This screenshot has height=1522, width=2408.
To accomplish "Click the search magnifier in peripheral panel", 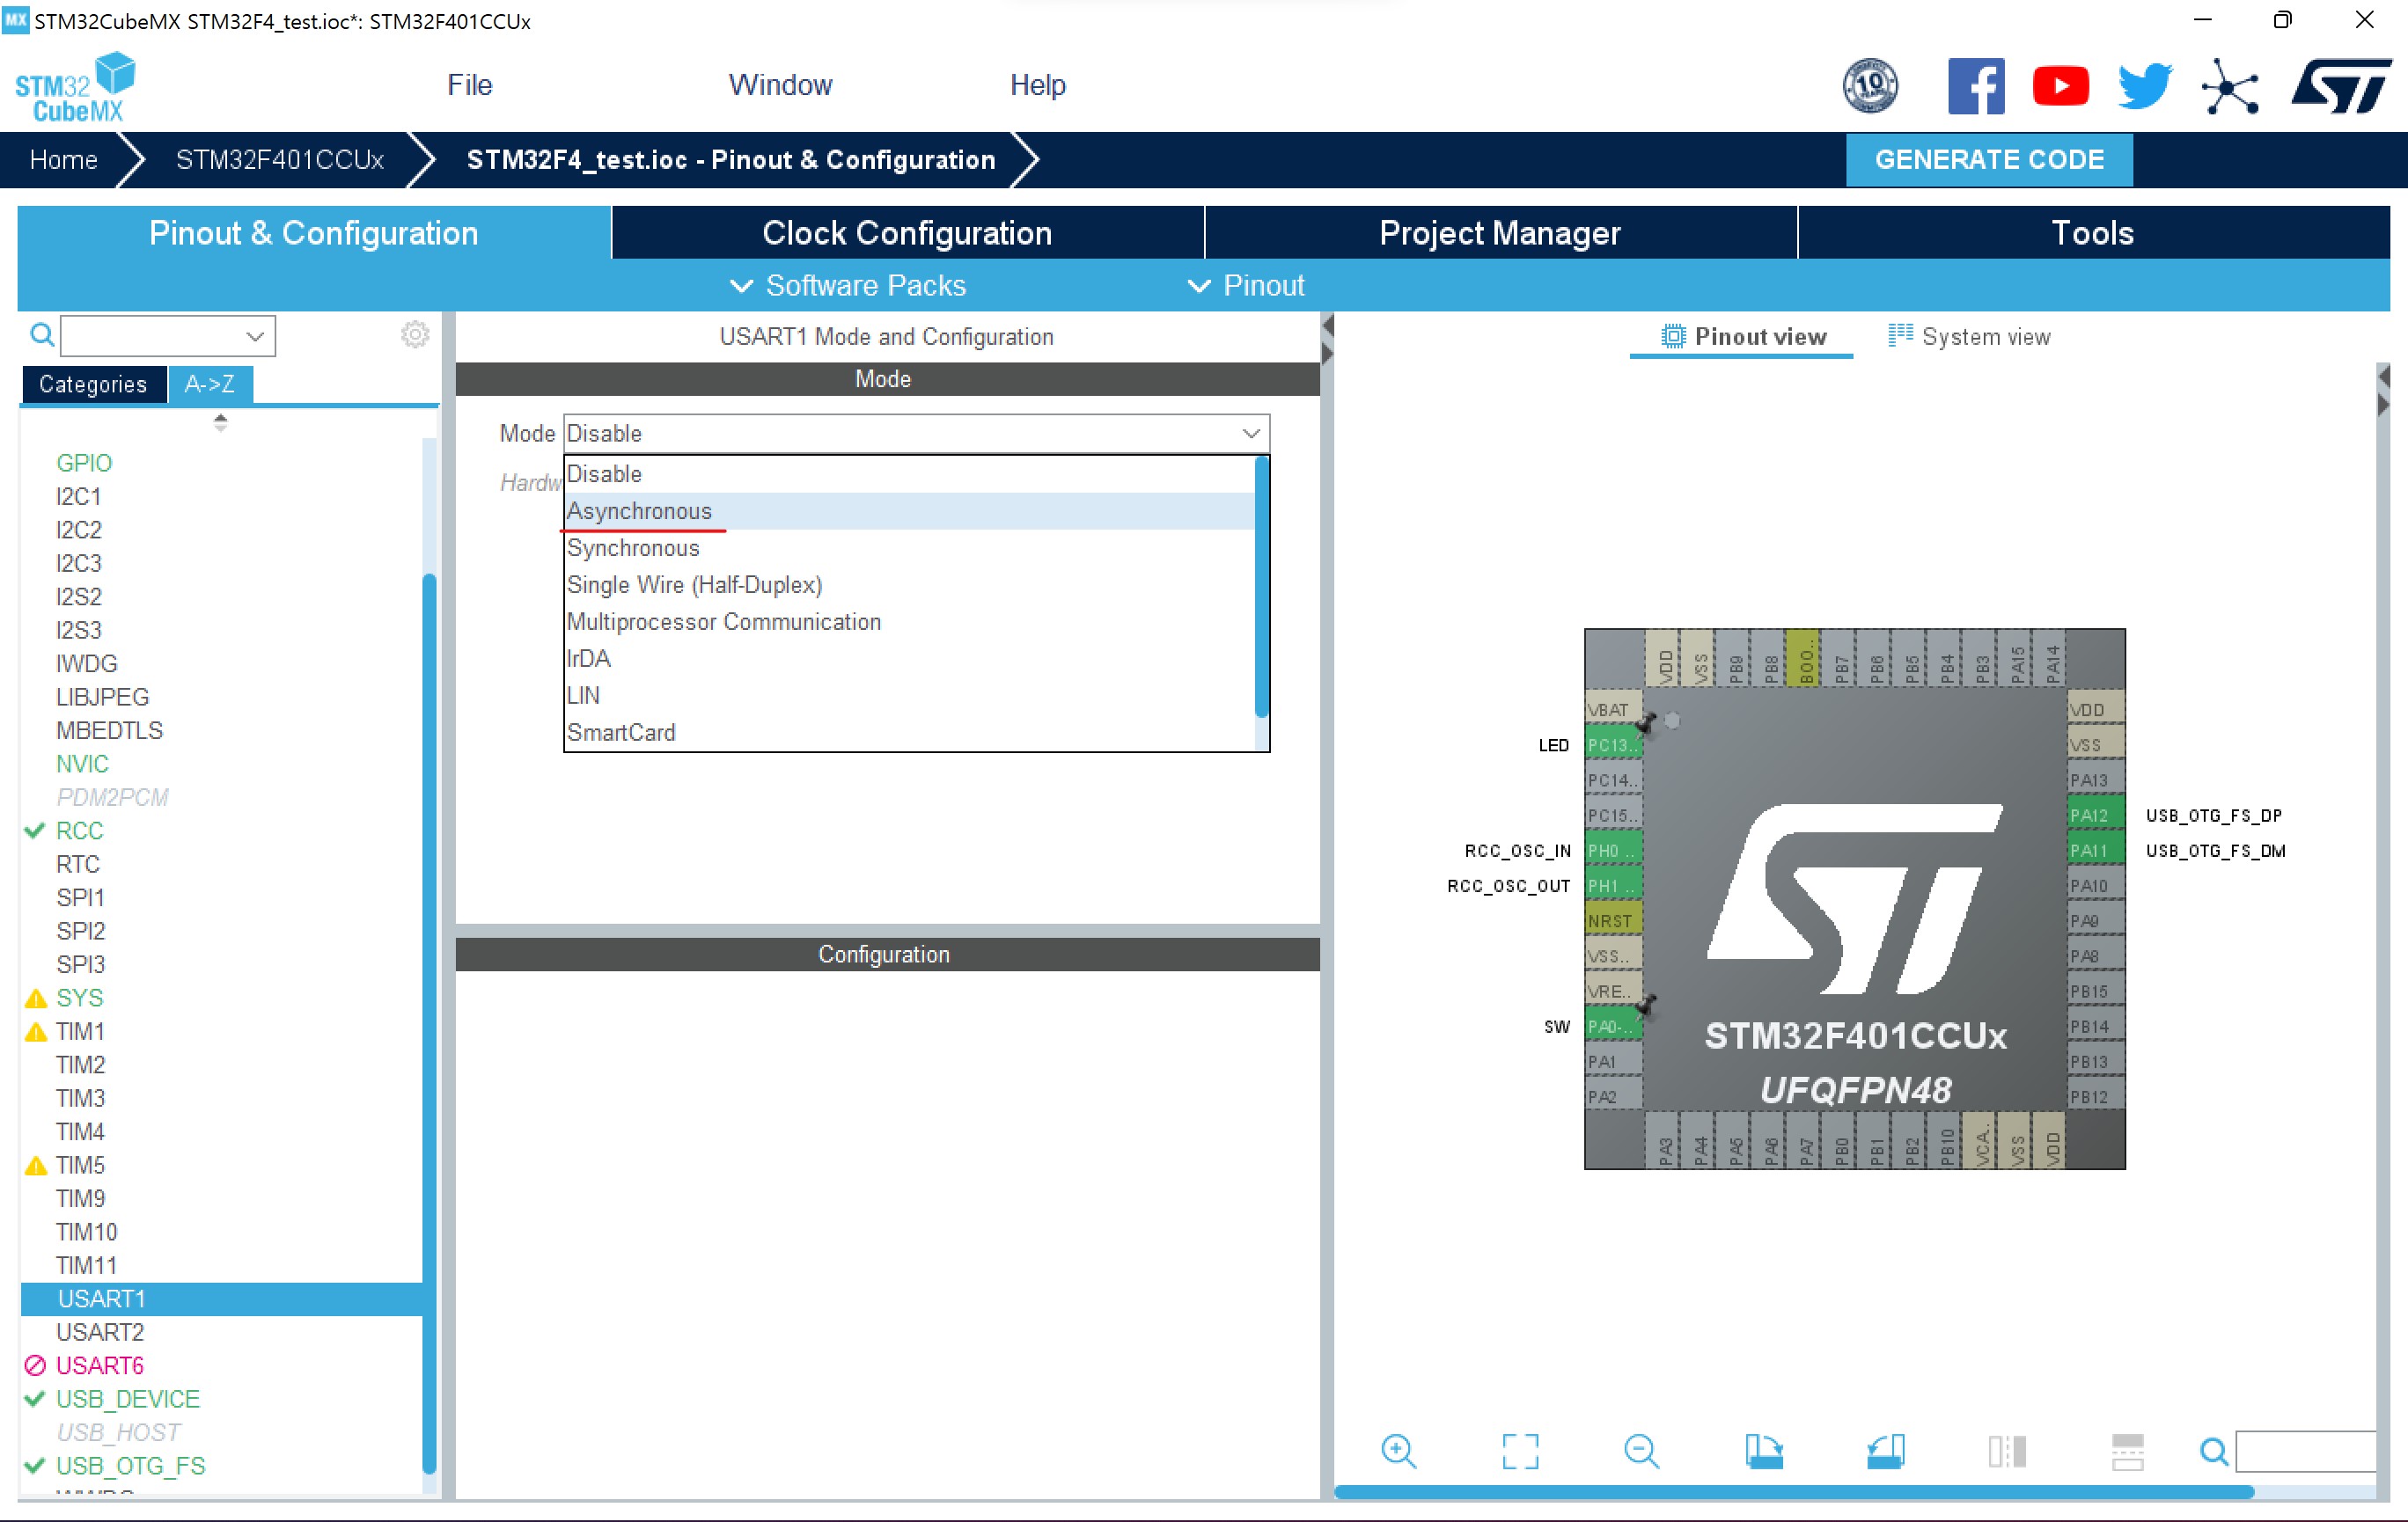I will point(42,335).
